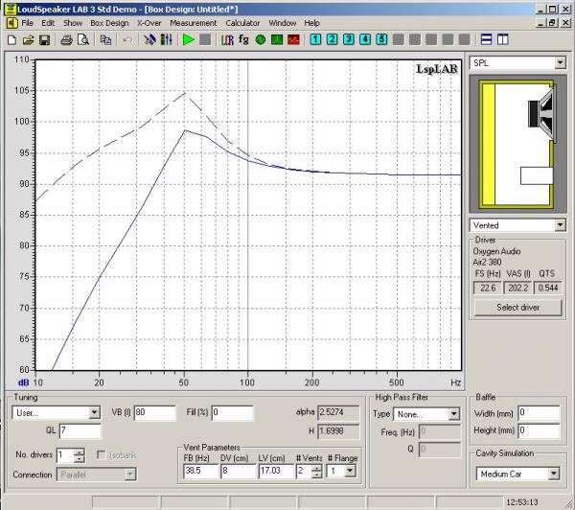The image size is (575, 510).
Task: Expand the High Pass Filter Type dropdown
Action: coord(454,414)
